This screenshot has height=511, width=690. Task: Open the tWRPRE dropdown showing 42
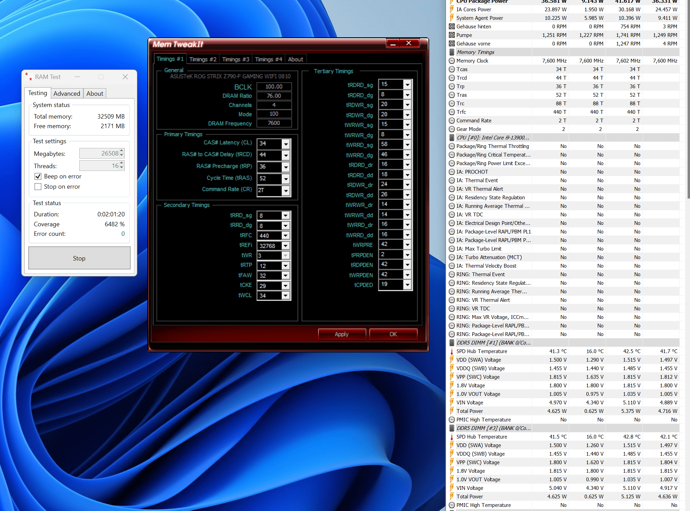coord(407,245)
